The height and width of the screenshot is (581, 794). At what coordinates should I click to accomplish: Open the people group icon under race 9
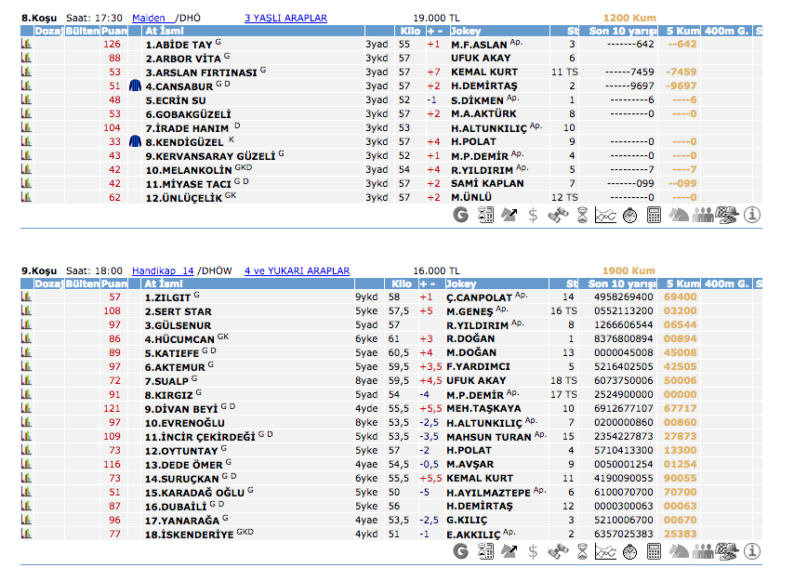coord(703,552)
